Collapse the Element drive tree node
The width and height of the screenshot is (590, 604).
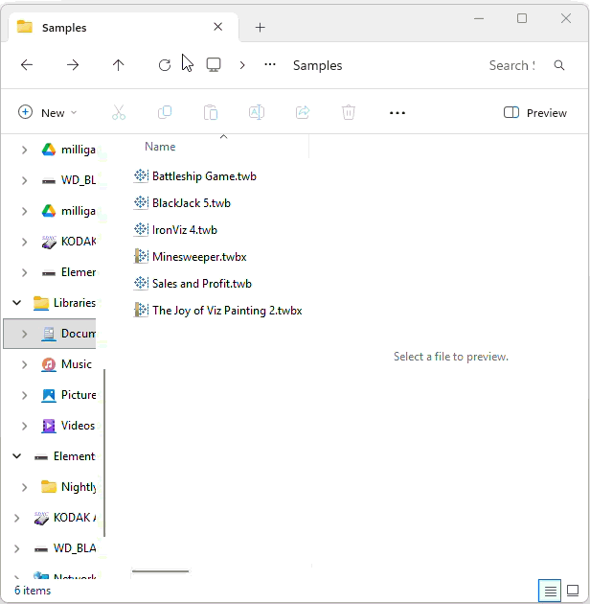(17, 456)
